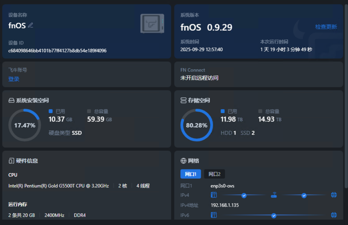The image size is (348, 225).
Task: Click the version number 0.9.29
Action: tap(219, 27)
